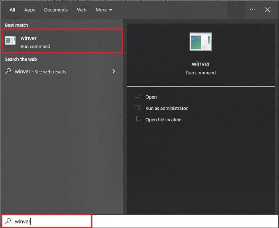Click the Open file location icon
This screenshot has height=228, width=279.
(x=138, y=119)
